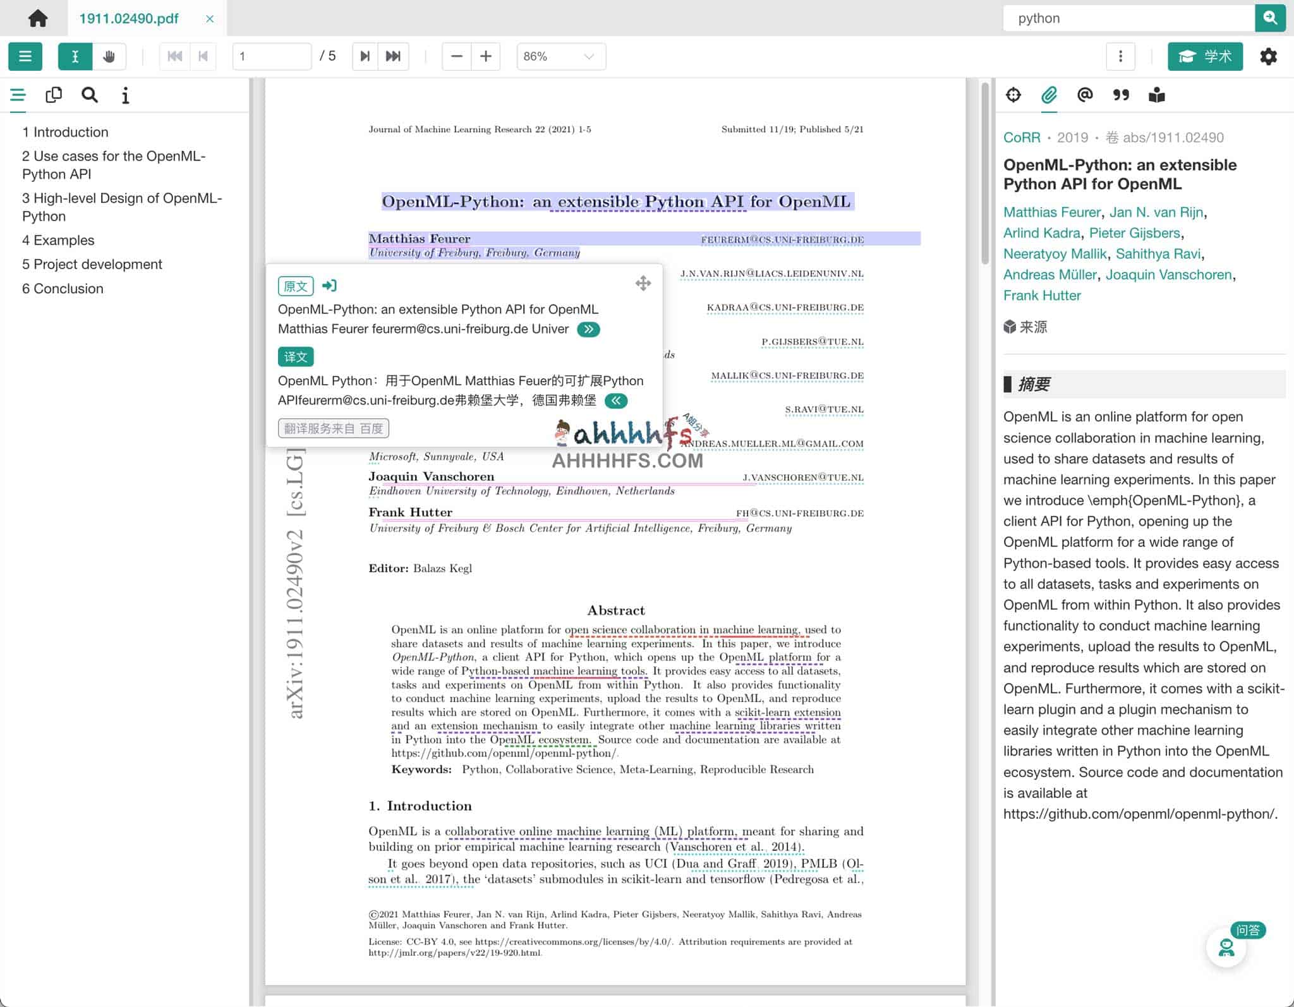Open the settings gear
1294x1007 pixels.
(1269, 56)
